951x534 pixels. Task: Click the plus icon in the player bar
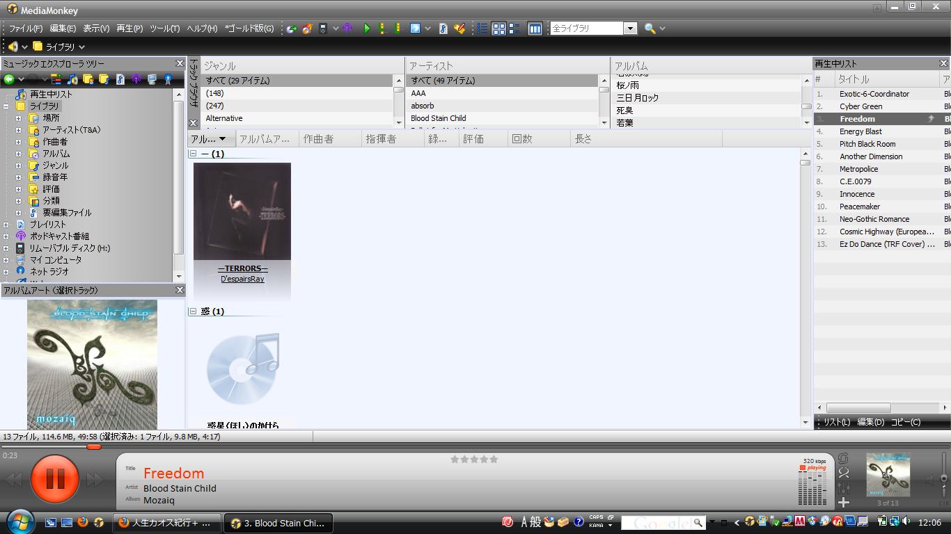[843, 502]
